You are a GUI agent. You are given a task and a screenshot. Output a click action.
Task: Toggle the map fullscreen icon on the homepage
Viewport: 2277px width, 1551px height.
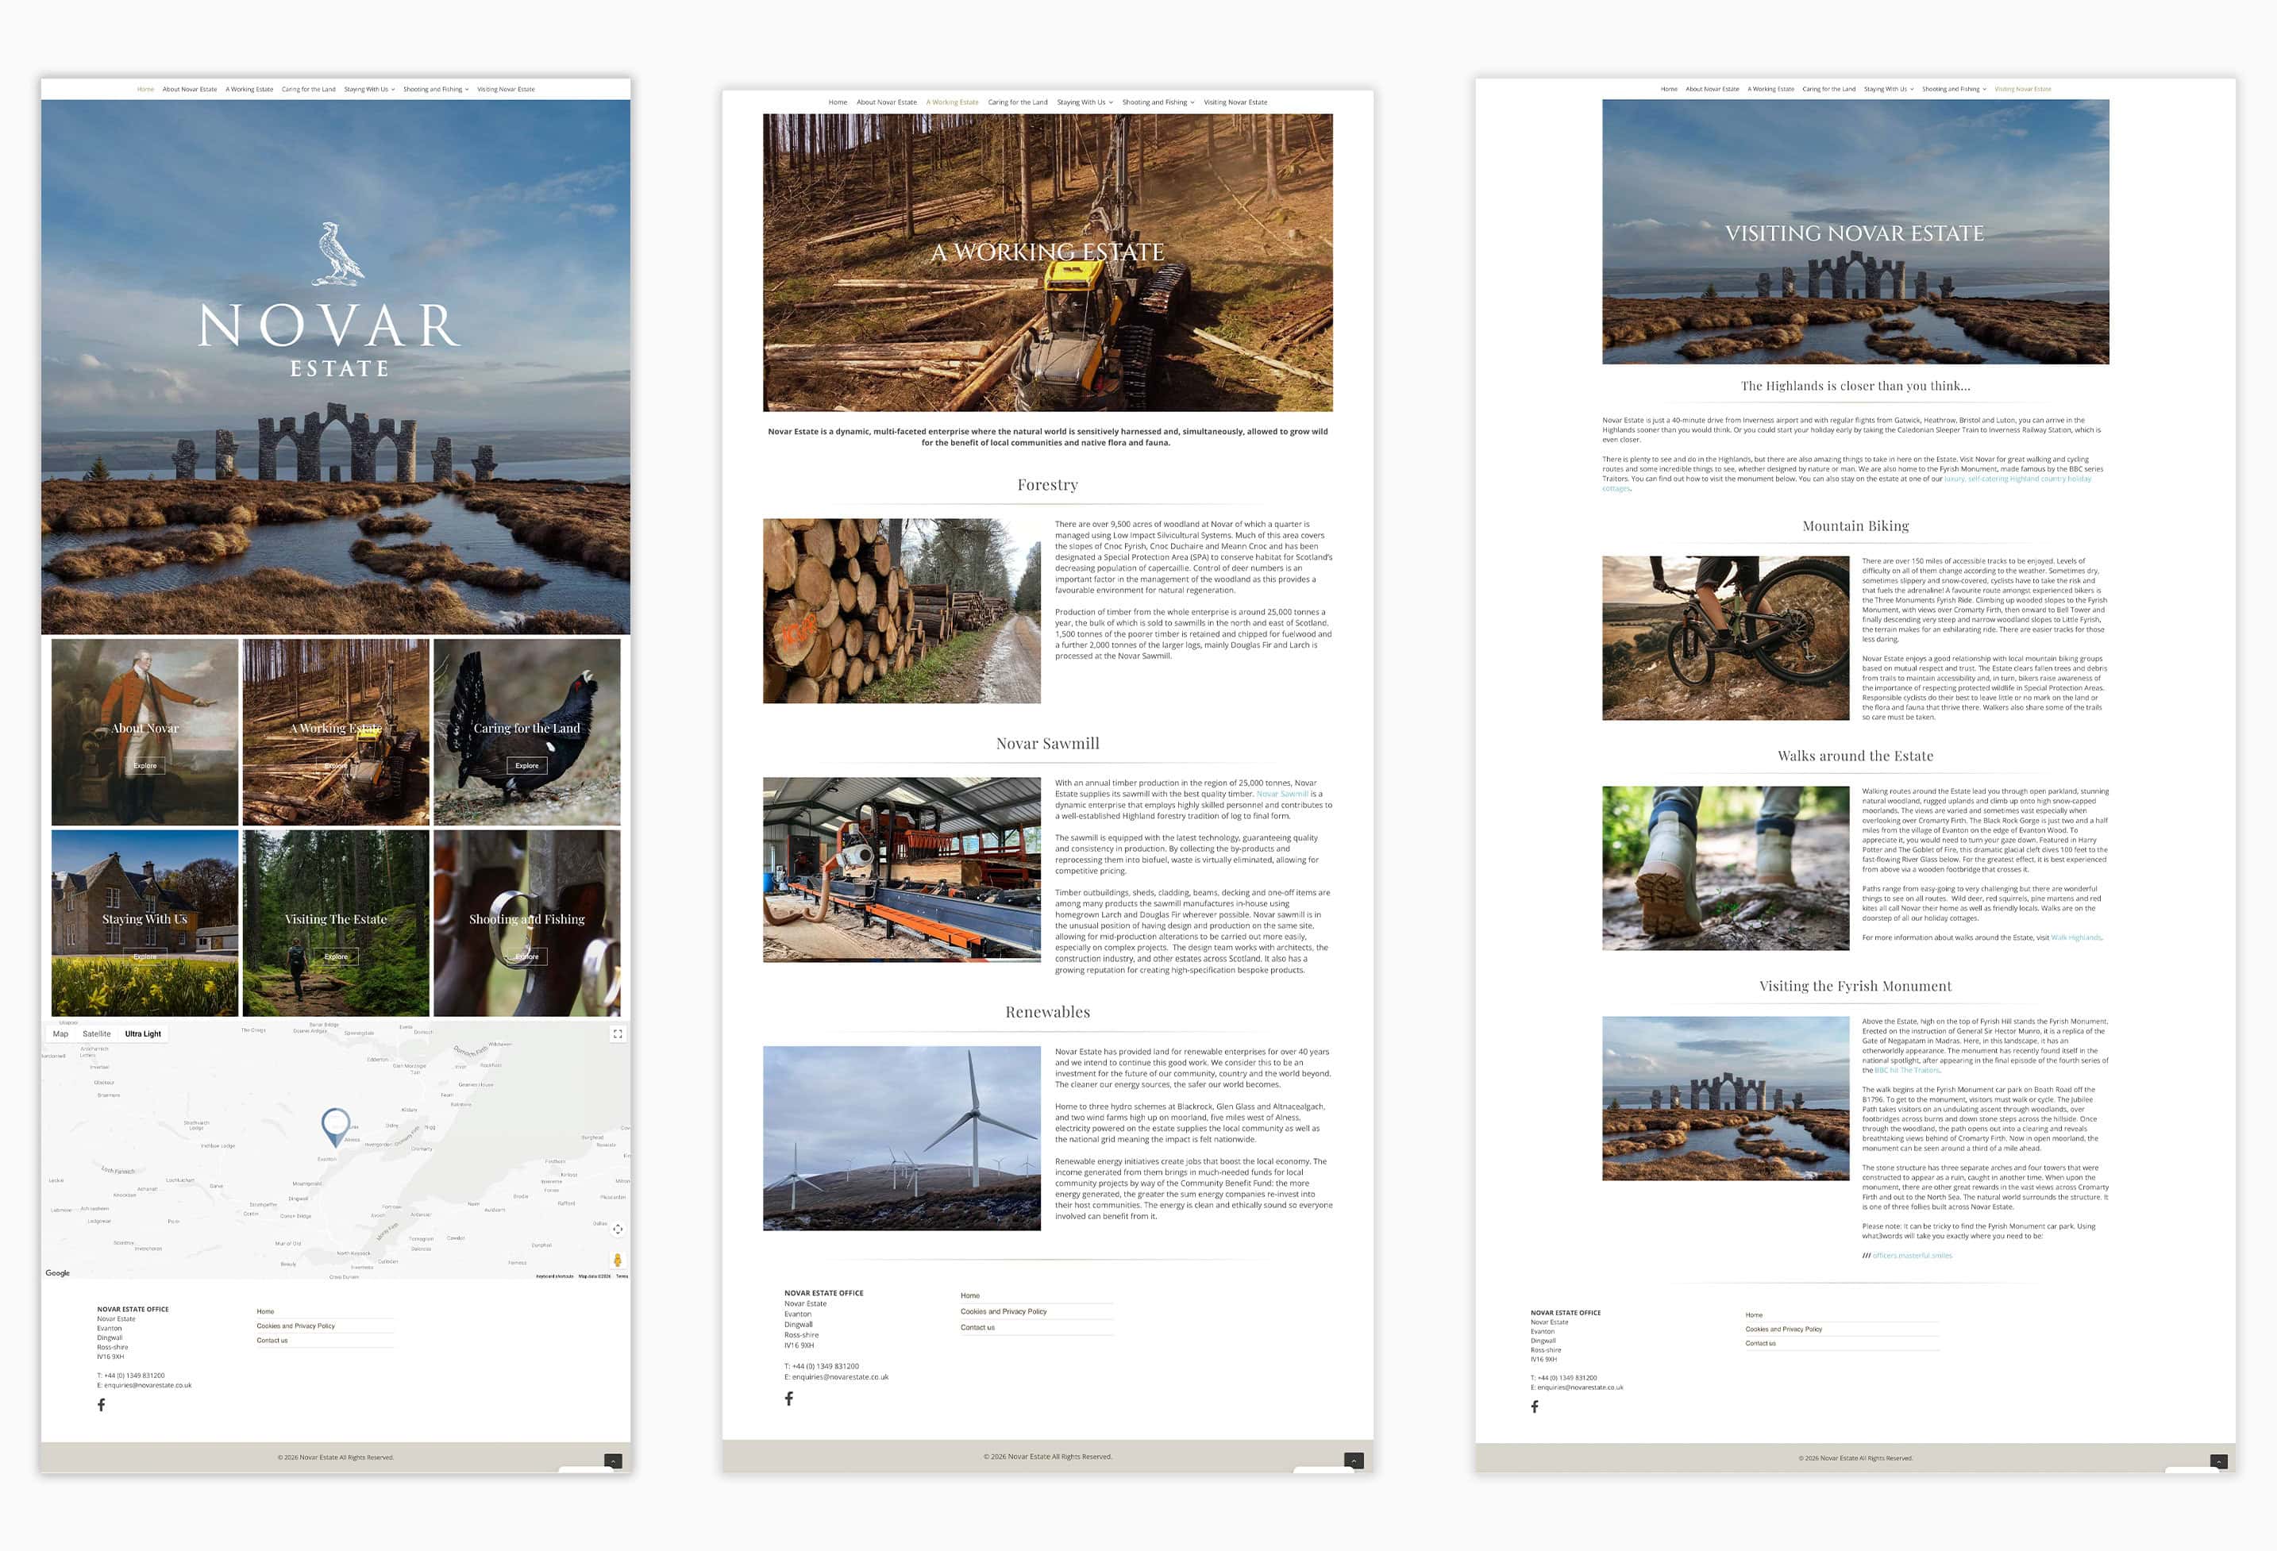(x=617, y=1033)
